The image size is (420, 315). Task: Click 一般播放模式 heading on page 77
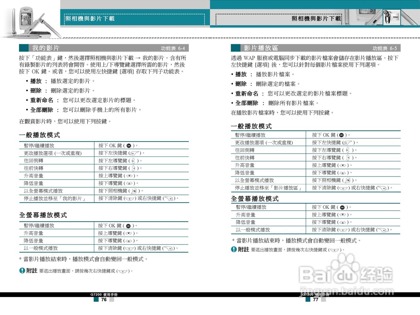(x=251, y=126)
